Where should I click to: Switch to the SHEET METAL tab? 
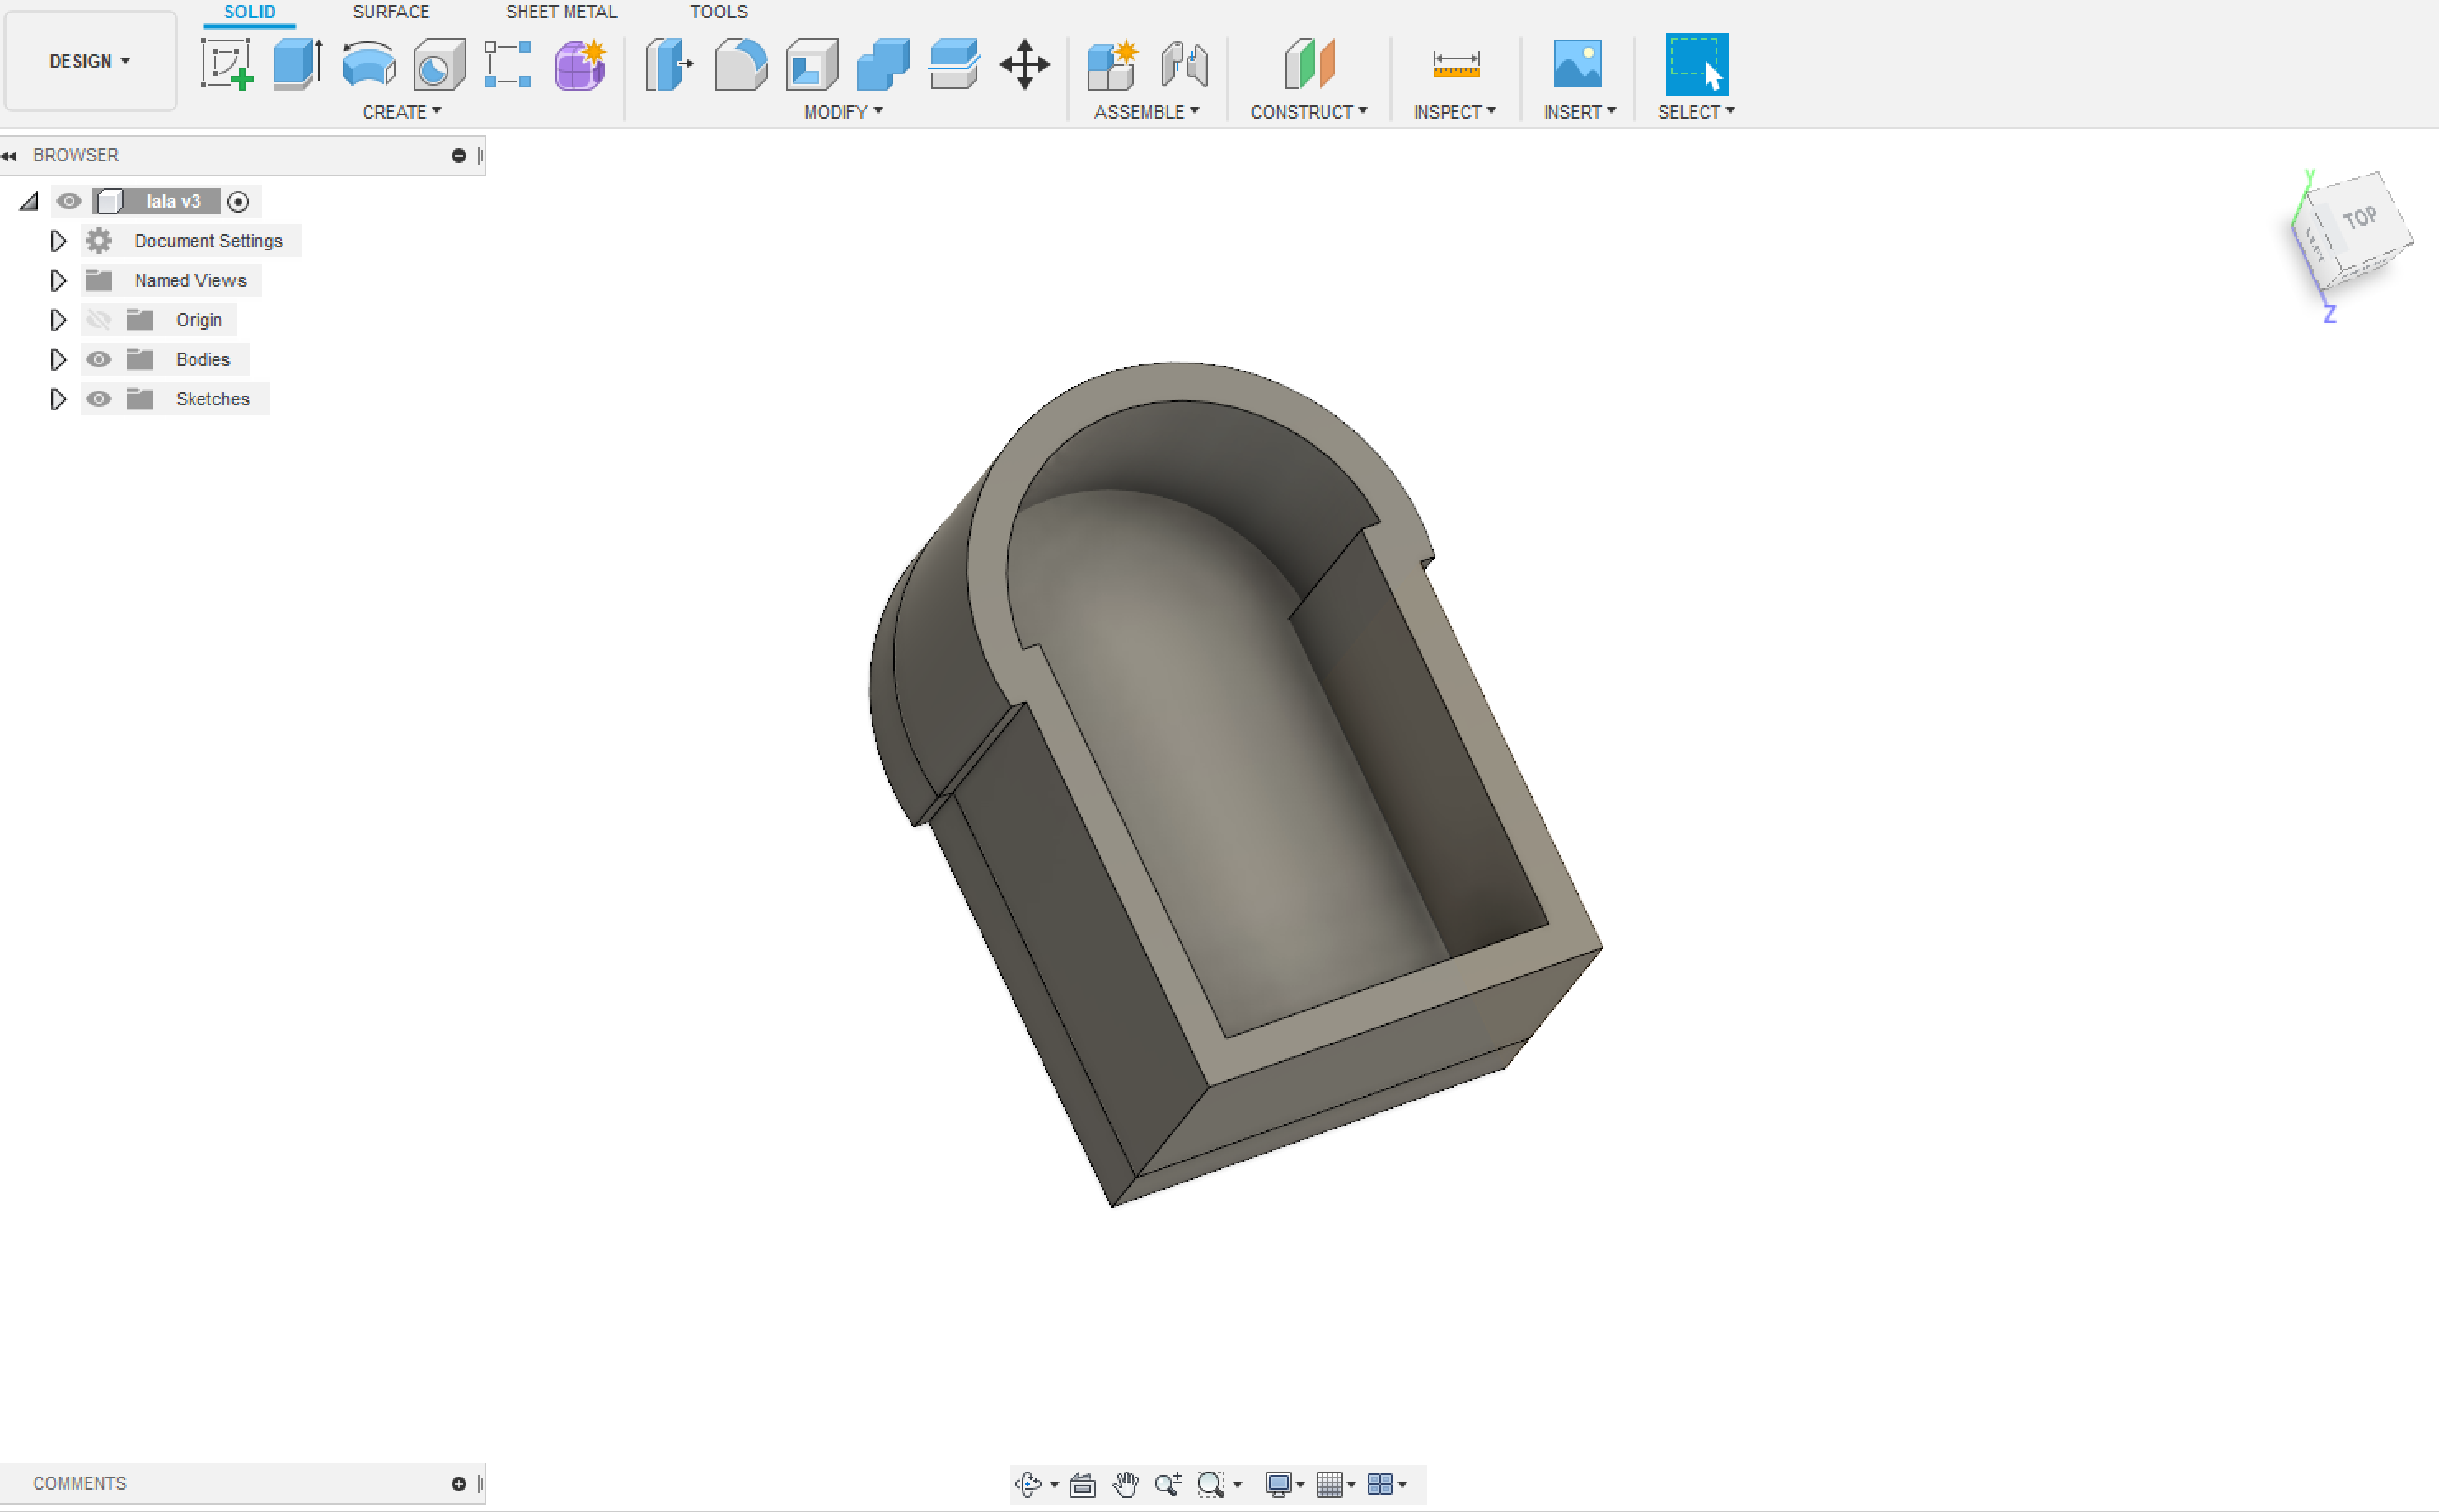click(x=561, y=12)
